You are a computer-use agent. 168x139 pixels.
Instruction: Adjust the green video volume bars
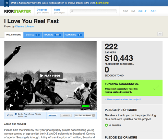[86, 106]
